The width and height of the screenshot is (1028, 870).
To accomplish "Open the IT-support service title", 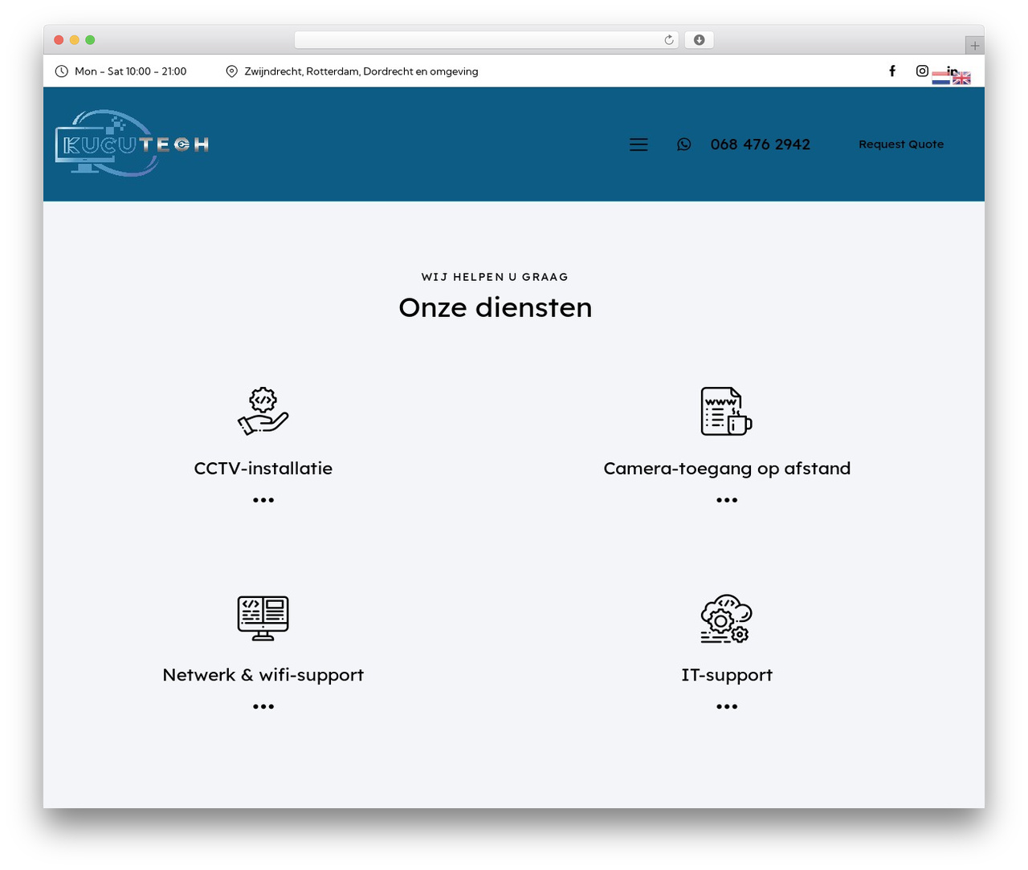I will point(727,675).
